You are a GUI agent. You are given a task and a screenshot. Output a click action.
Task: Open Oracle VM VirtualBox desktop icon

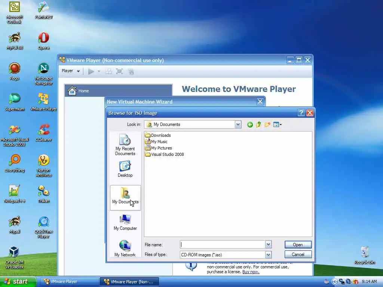(15, 258)
